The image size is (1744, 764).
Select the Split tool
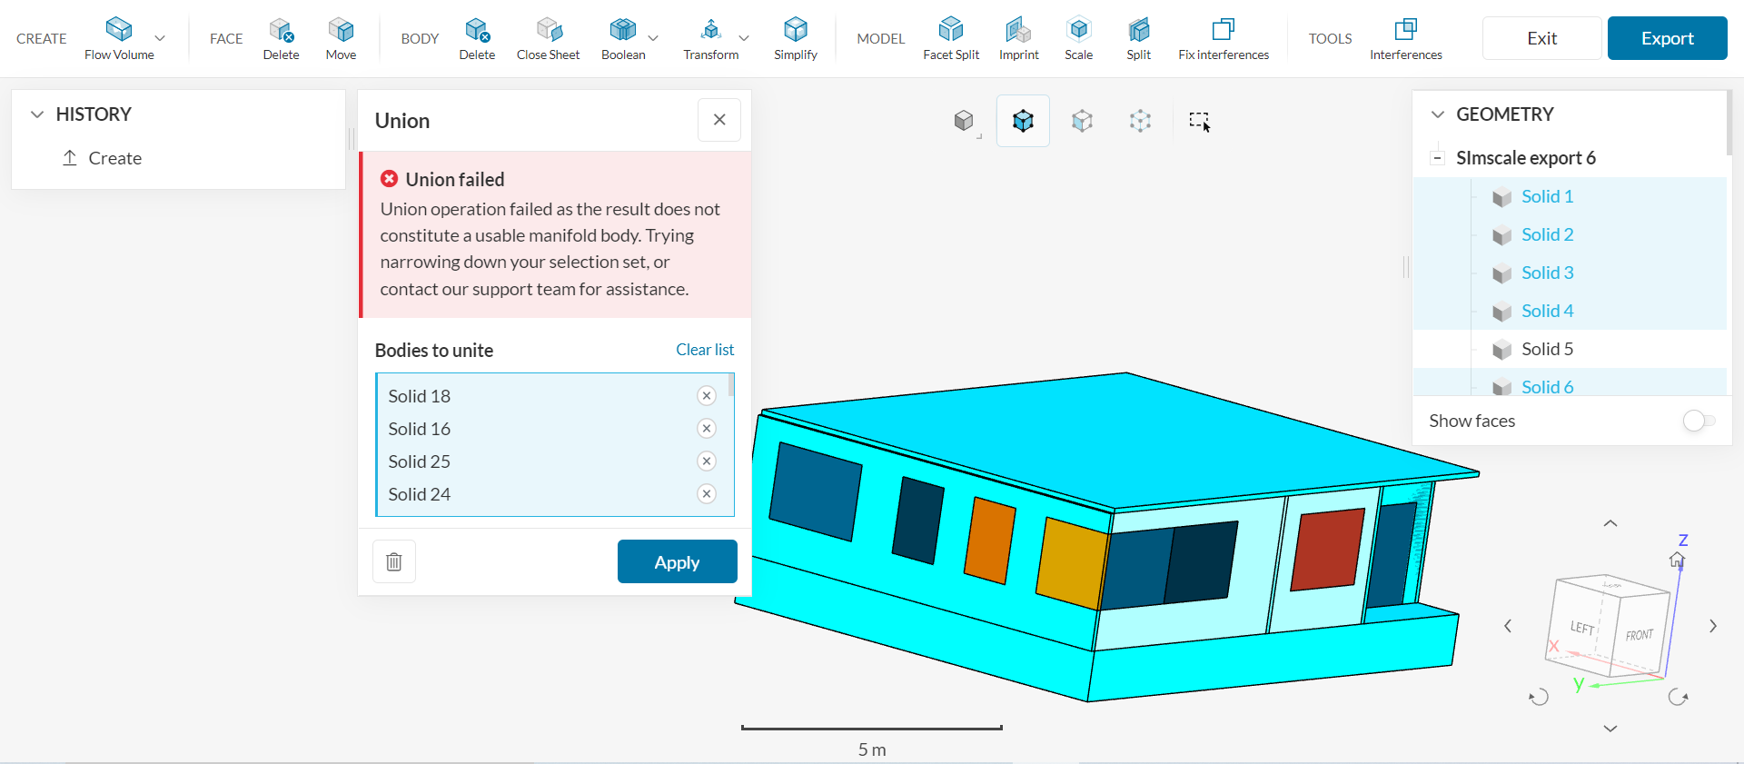1139,38
